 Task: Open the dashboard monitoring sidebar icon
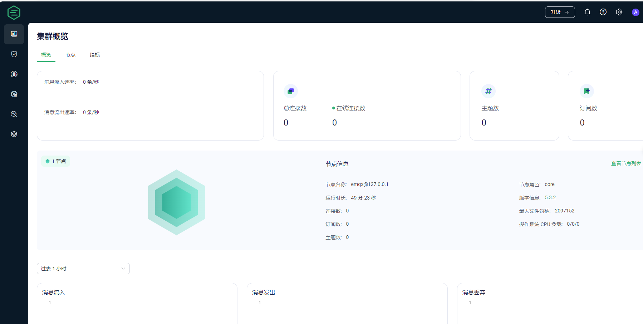tap(14, 34)
